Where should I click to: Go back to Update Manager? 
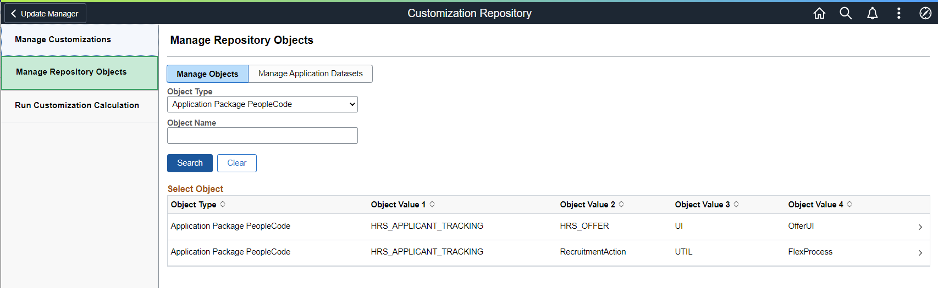45,14
